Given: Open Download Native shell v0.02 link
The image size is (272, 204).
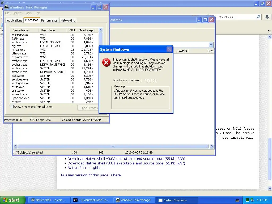Looking at the screenshot, I should [126, 159].
